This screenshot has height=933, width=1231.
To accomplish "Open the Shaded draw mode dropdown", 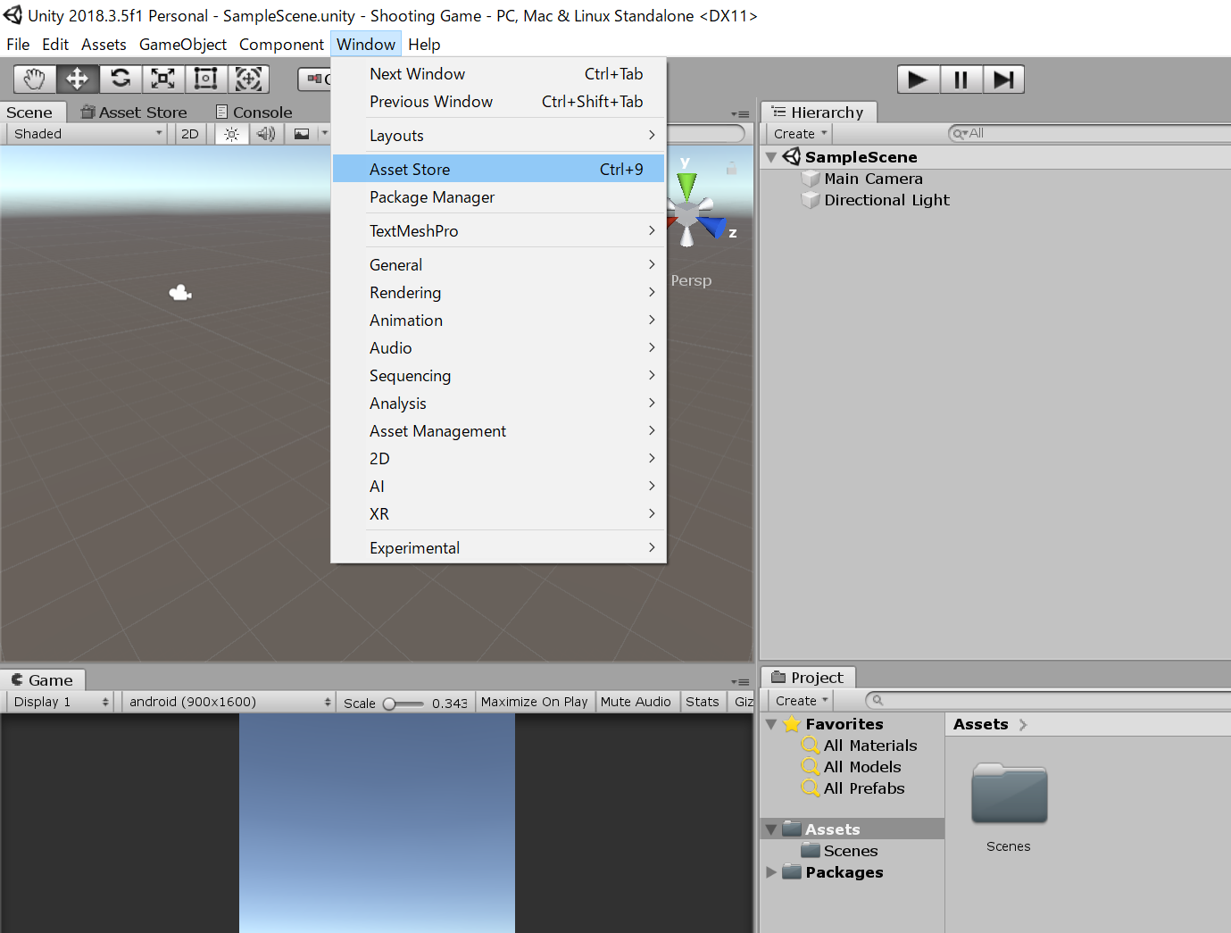I will pyautogui.click(x=87, y=134).
